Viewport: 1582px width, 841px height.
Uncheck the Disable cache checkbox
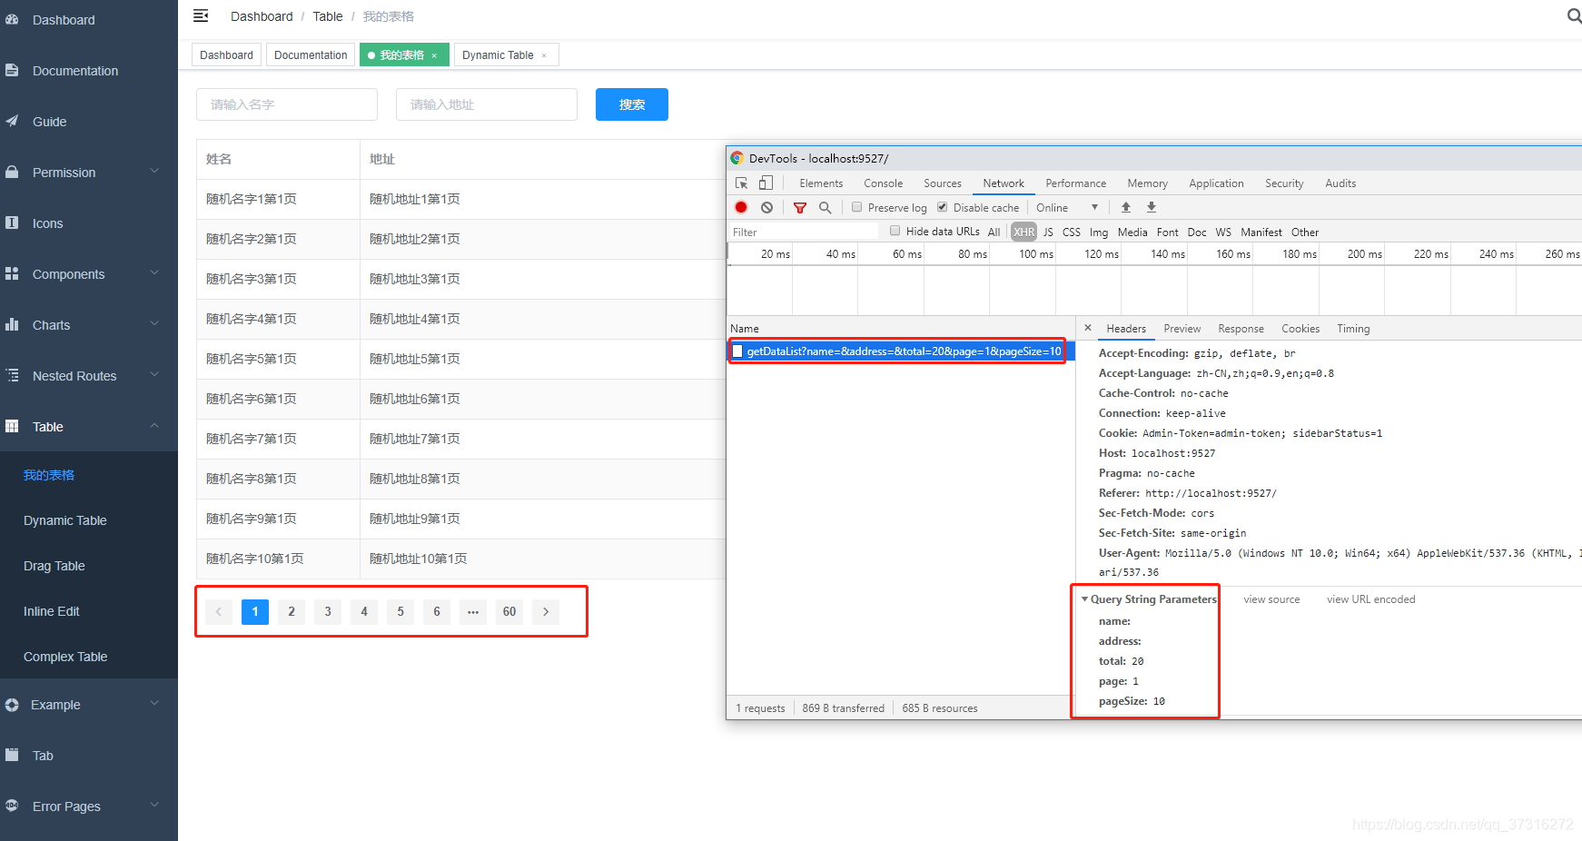tap(942, 207)
